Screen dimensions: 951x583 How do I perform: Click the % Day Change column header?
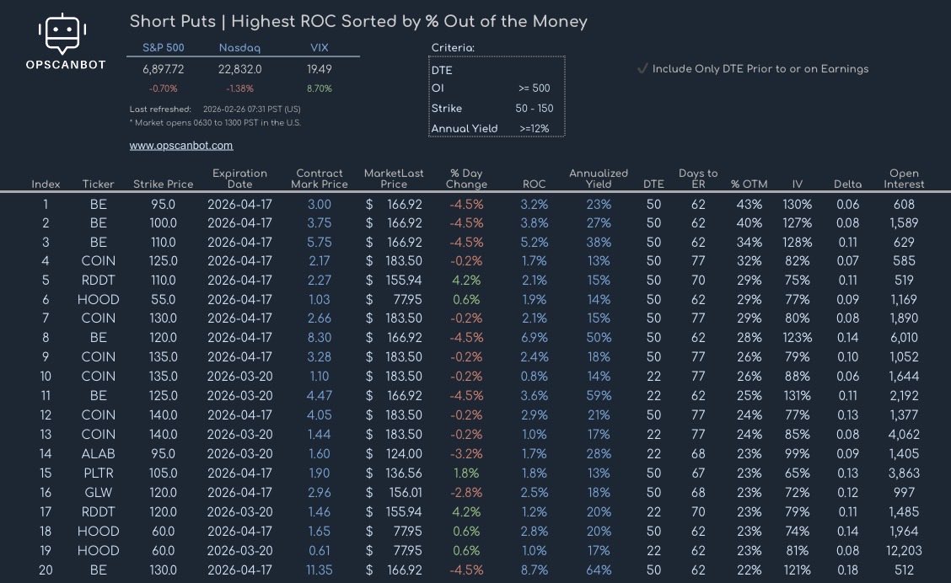pos(466,179)
